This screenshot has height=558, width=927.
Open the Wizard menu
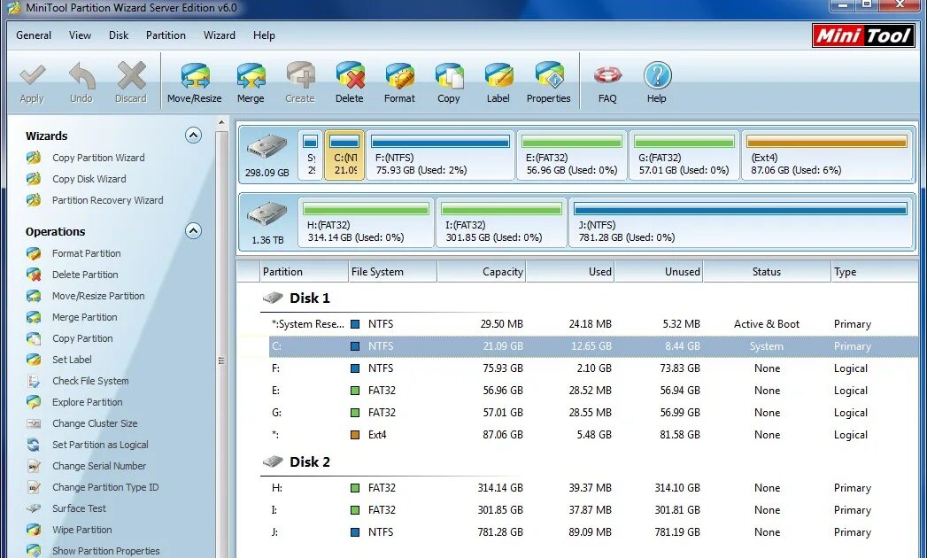click(x=220, y=35)
